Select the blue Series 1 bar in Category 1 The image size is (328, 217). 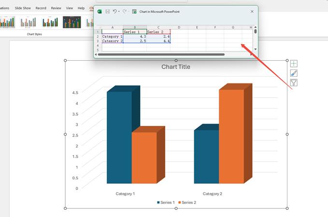point(119,137)
